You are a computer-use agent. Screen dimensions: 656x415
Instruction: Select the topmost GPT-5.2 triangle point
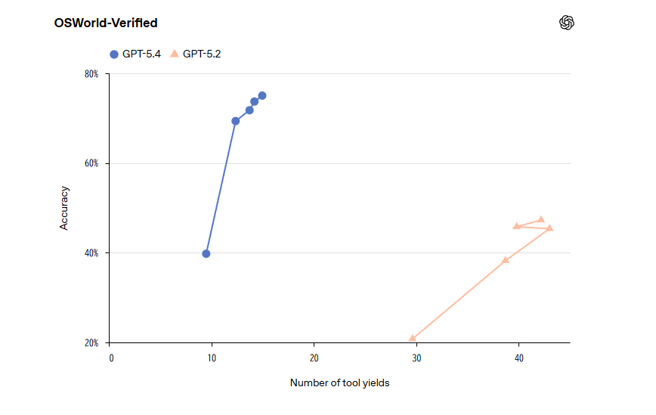(x=541, y=220)
